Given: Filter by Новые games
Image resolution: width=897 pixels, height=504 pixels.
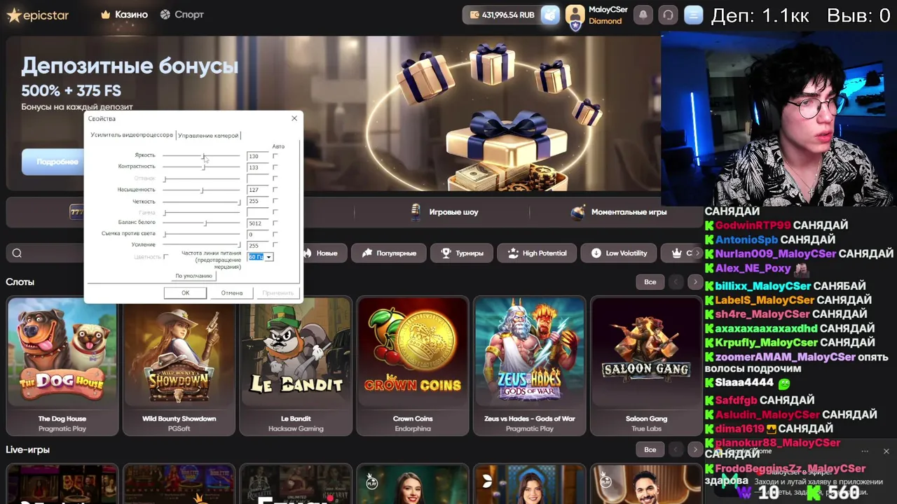Looking at the screenshot, I should pos(322,253).
